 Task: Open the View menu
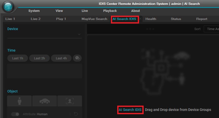tap(59, 11)
